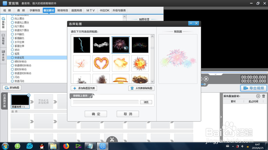Select the red fireball explosion sticker
This screenshot has height=150, width=268.
point(140,63)
